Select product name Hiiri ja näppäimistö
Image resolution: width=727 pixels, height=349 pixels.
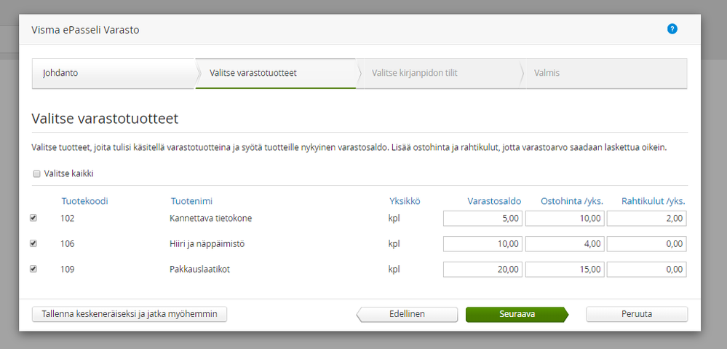[207, 243]
